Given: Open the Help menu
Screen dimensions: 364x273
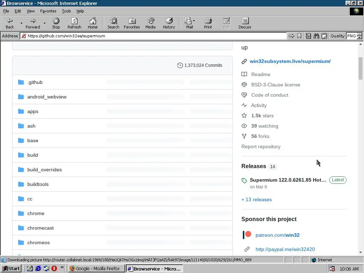Looking at the screenshot, I should pos(80,11).
